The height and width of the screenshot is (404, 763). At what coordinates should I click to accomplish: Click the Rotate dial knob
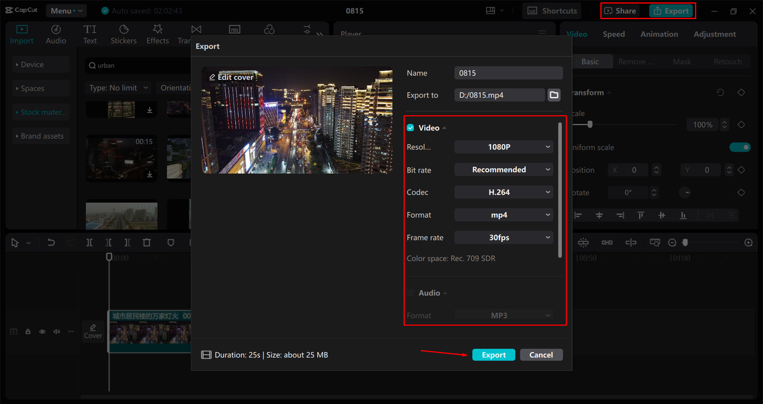pyautogui.click(x=686, y=192)
